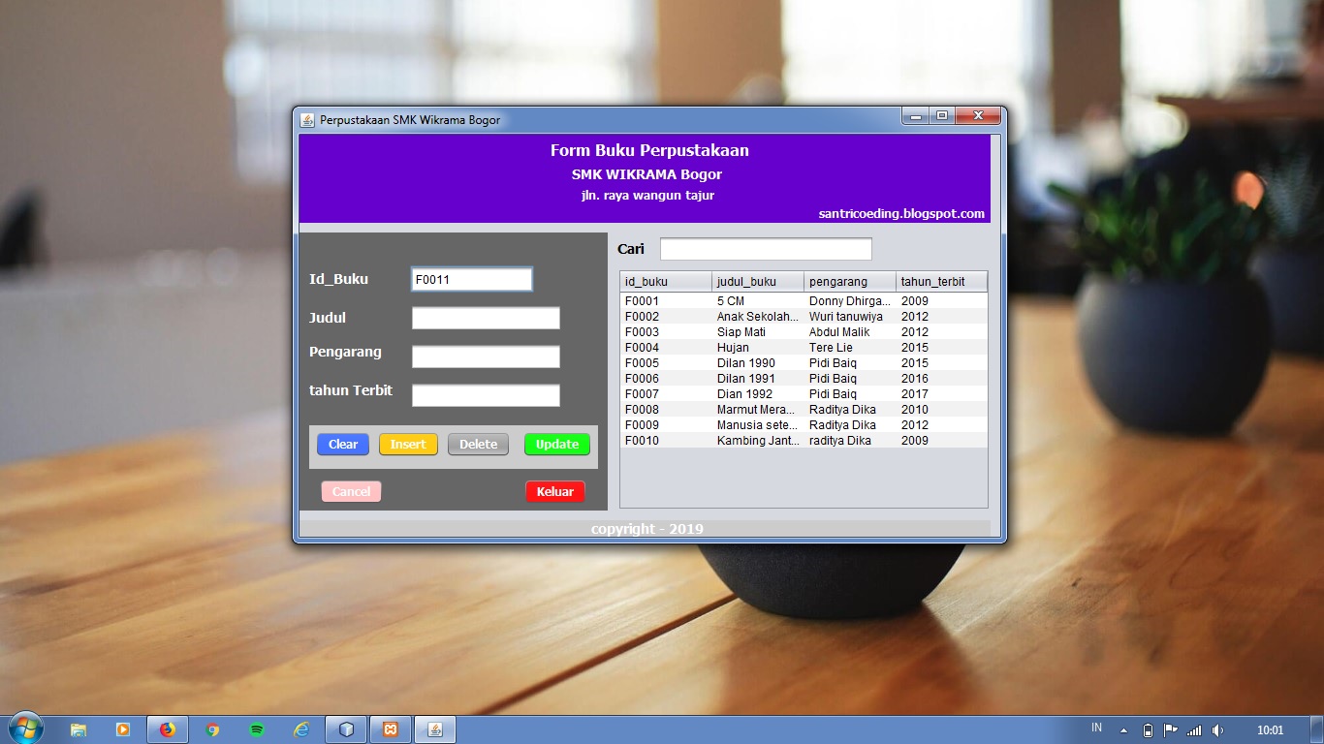Open the running Java application from the taskbar
This screenshot has width=1324, height=744.
pos(434,728)
